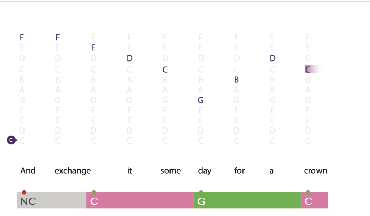The width and height of the screenshot is (370, 216).
Task: Click the purple F note above exchange
Action: (x=57, y=37)
